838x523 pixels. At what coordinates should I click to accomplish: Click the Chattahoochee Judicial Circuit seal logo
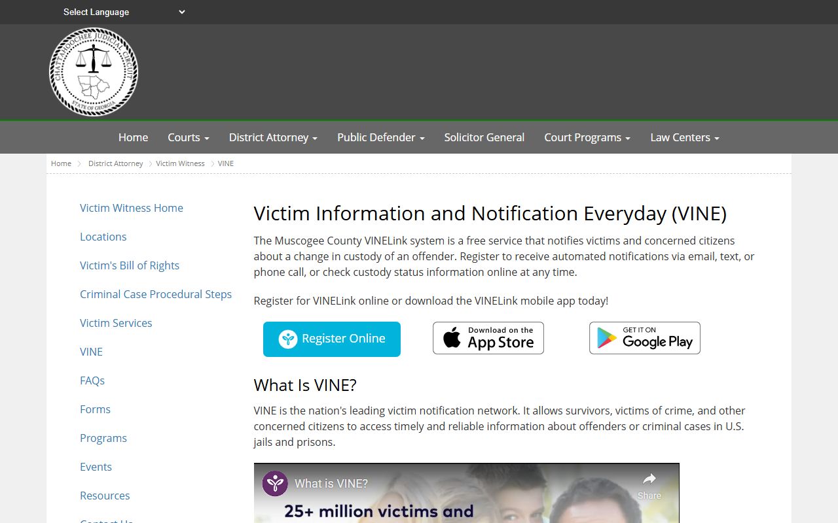94,72
